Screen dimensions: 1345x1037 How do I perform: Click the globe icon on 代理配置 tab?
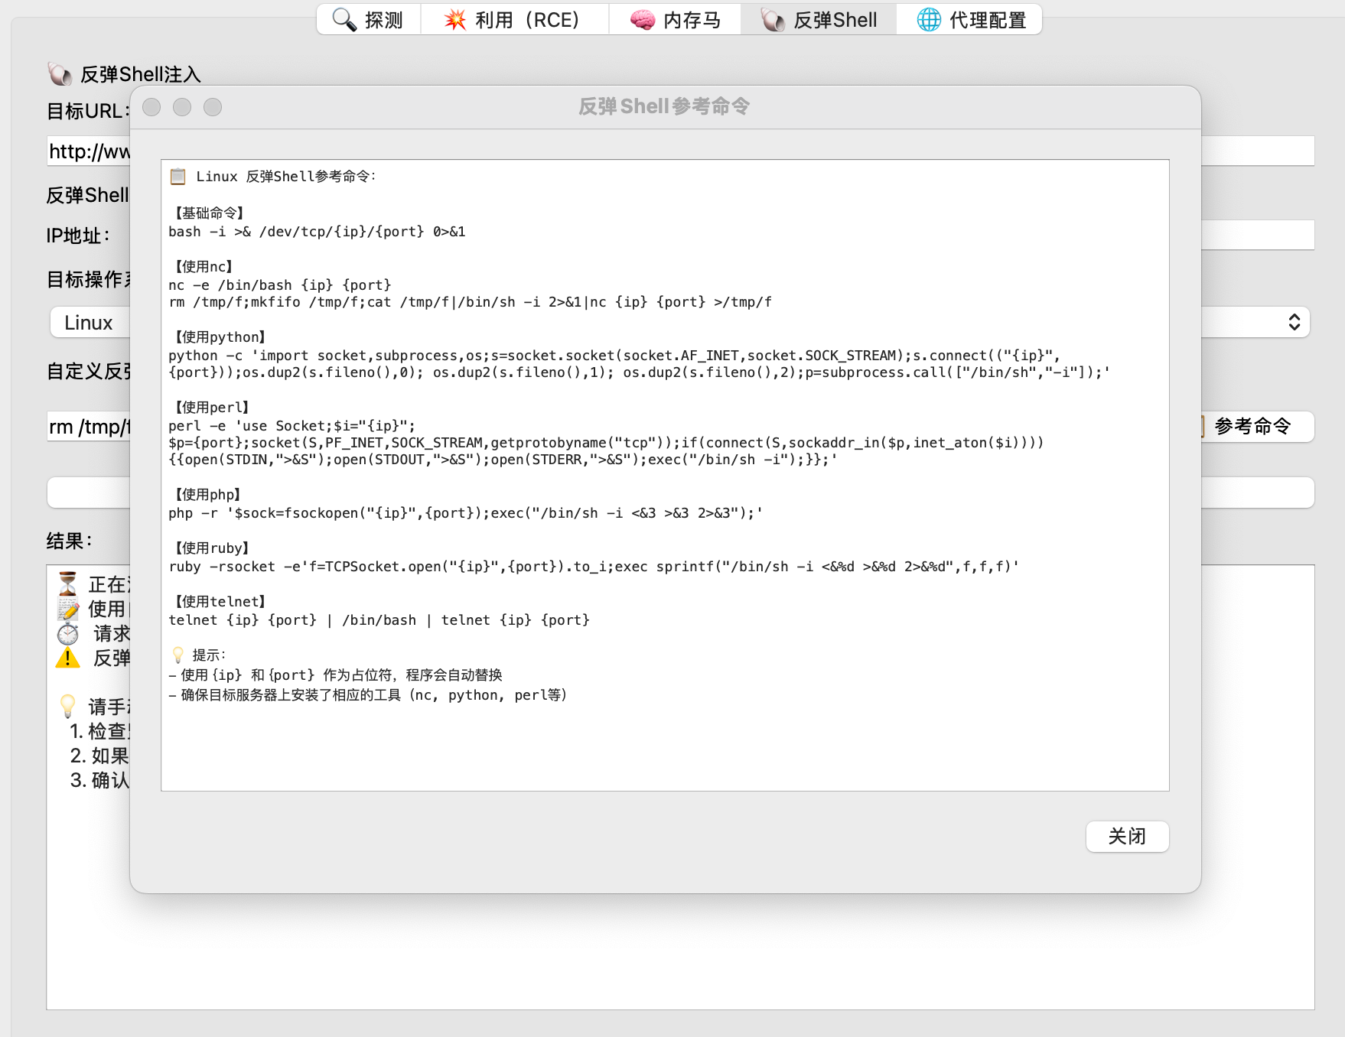928,20
